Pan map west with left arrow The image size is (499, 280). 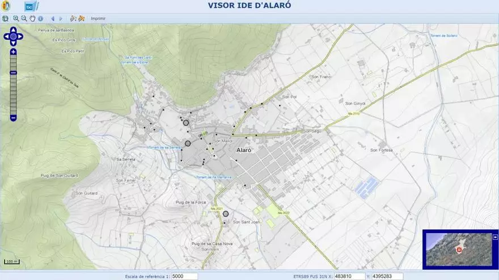tap(6, 37)
